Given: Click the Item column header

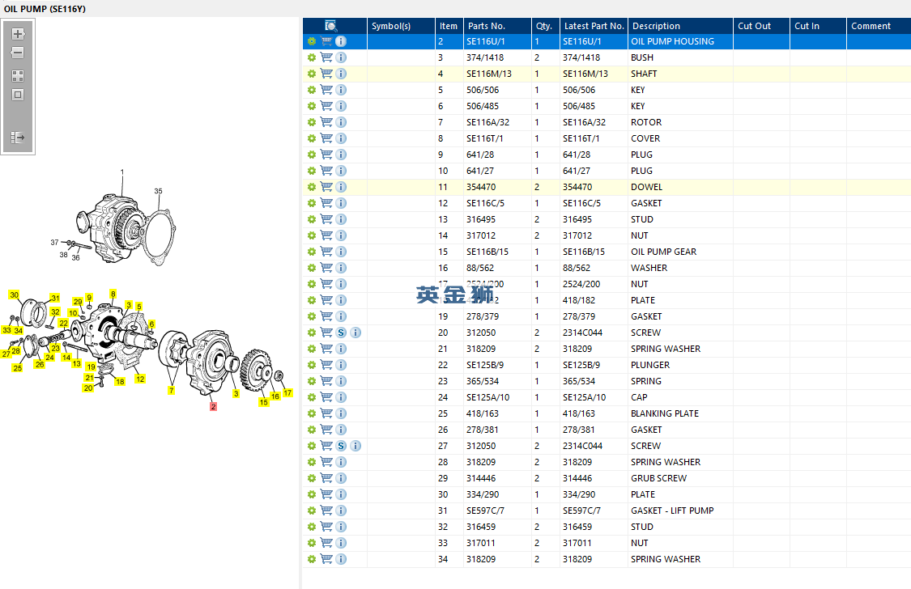Looking at the screenshot, I should click(449, 26).
